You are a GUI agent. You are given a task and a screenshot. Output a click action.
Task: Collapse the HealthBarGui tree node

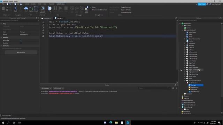click(185, 83)
